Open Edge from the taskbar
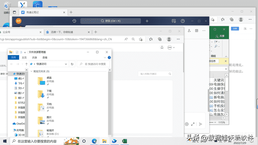 point(94,141)
